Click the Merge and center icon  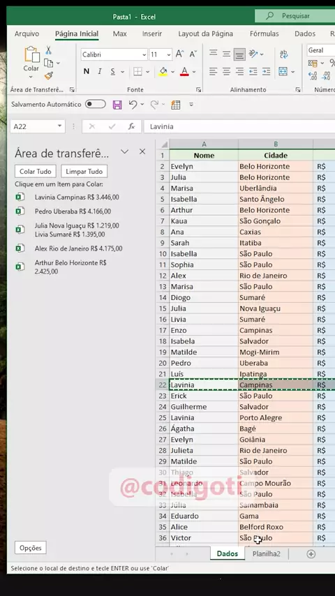pyautogui.click(x=283, y=71)
